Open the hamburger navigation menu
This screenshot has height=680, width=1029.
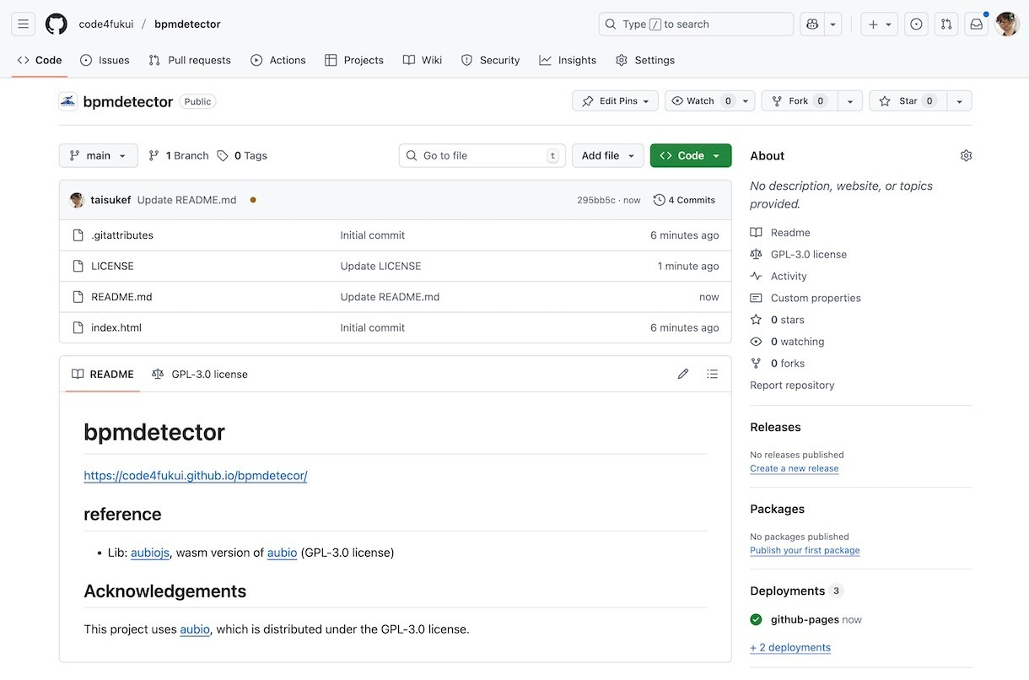point(24,24)
